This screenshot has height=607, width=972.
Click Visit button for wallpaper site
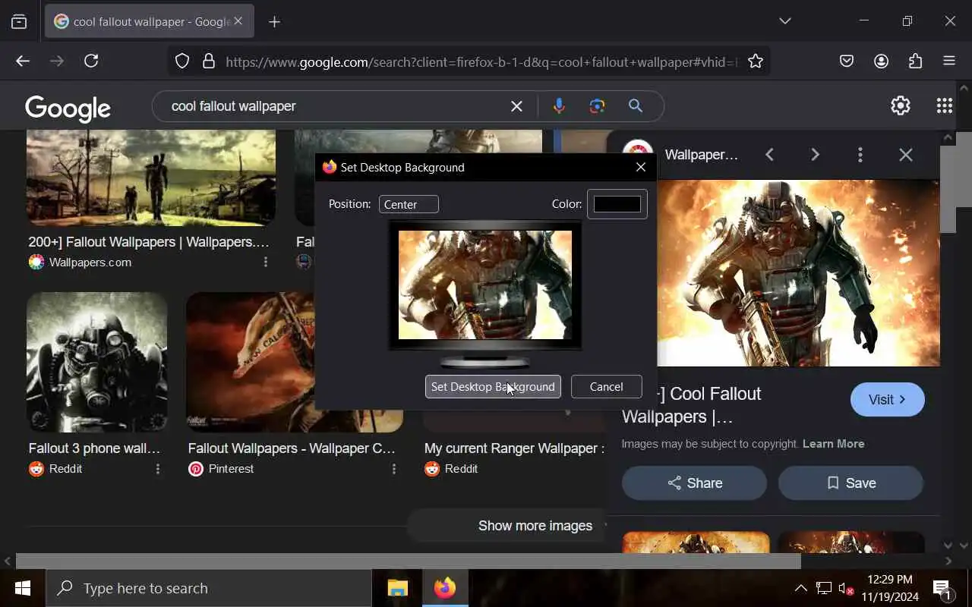(x=887, y=400)
